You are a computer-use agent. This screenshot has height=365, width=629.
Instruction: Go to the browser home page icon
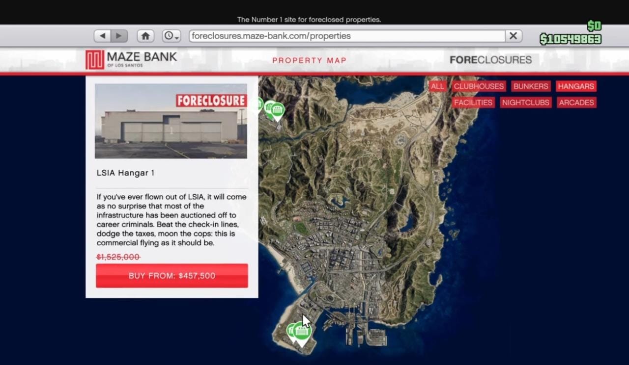(145, 36)
